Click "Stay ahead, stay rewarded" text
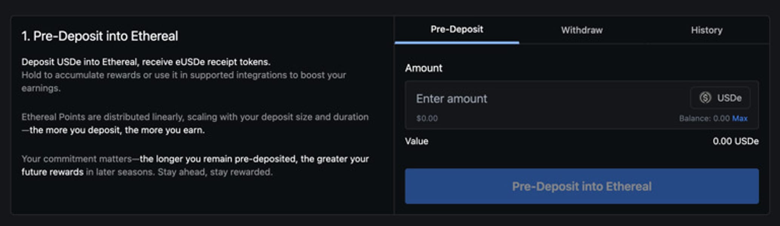The image size is (780, 226). click(215, 172)
